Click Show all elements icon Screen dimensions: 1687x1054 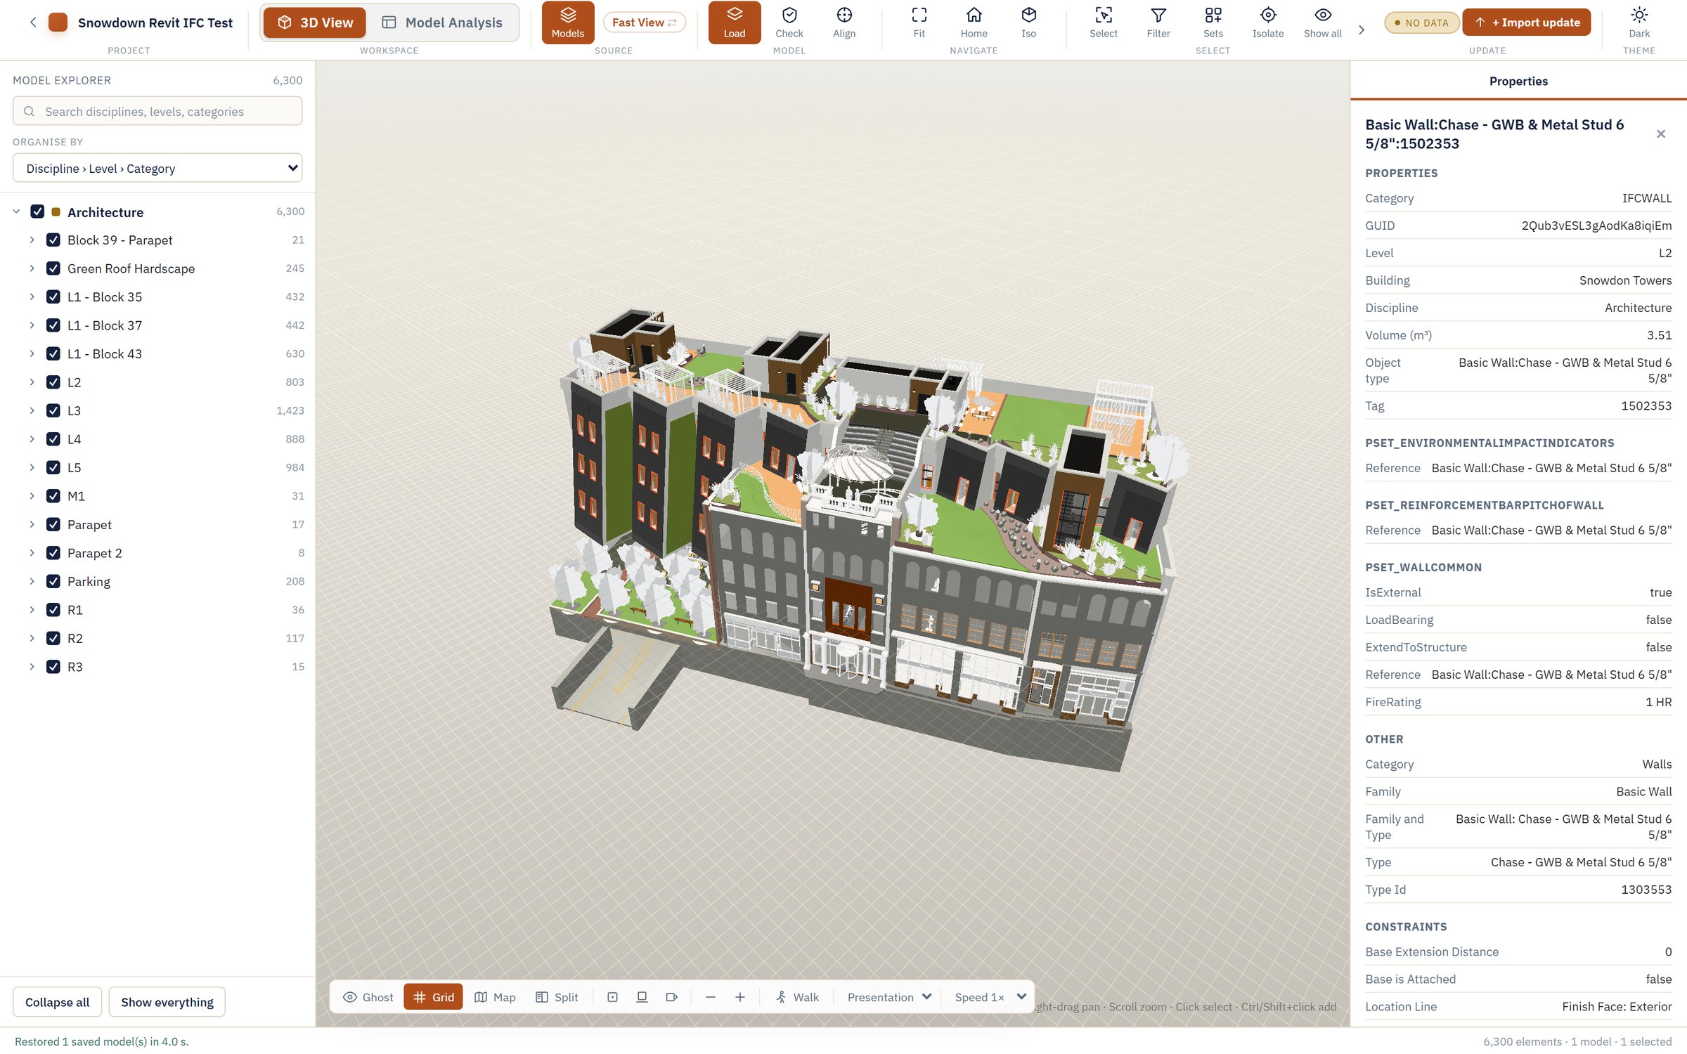tap(1322, 22)
